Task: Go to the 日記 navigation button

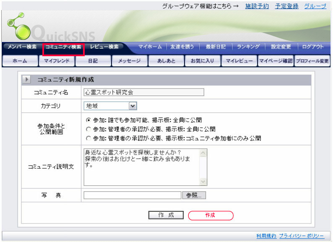Action: pos(93,61)
